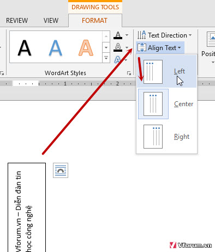This screenshot has height=252, width=215.
Task: Switch to the VIEW tab
Action: point(51,21)
